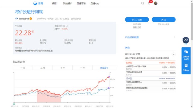
Task: Select the 一月 chart range tab
Action: tap(23, 67)
